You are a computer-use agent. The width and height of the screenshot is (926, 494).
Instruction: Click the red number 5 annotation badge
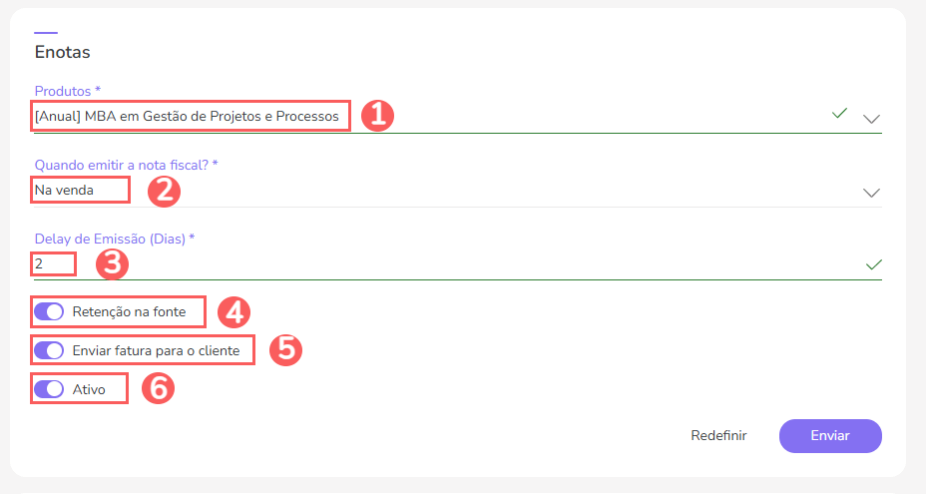[285, 350]
